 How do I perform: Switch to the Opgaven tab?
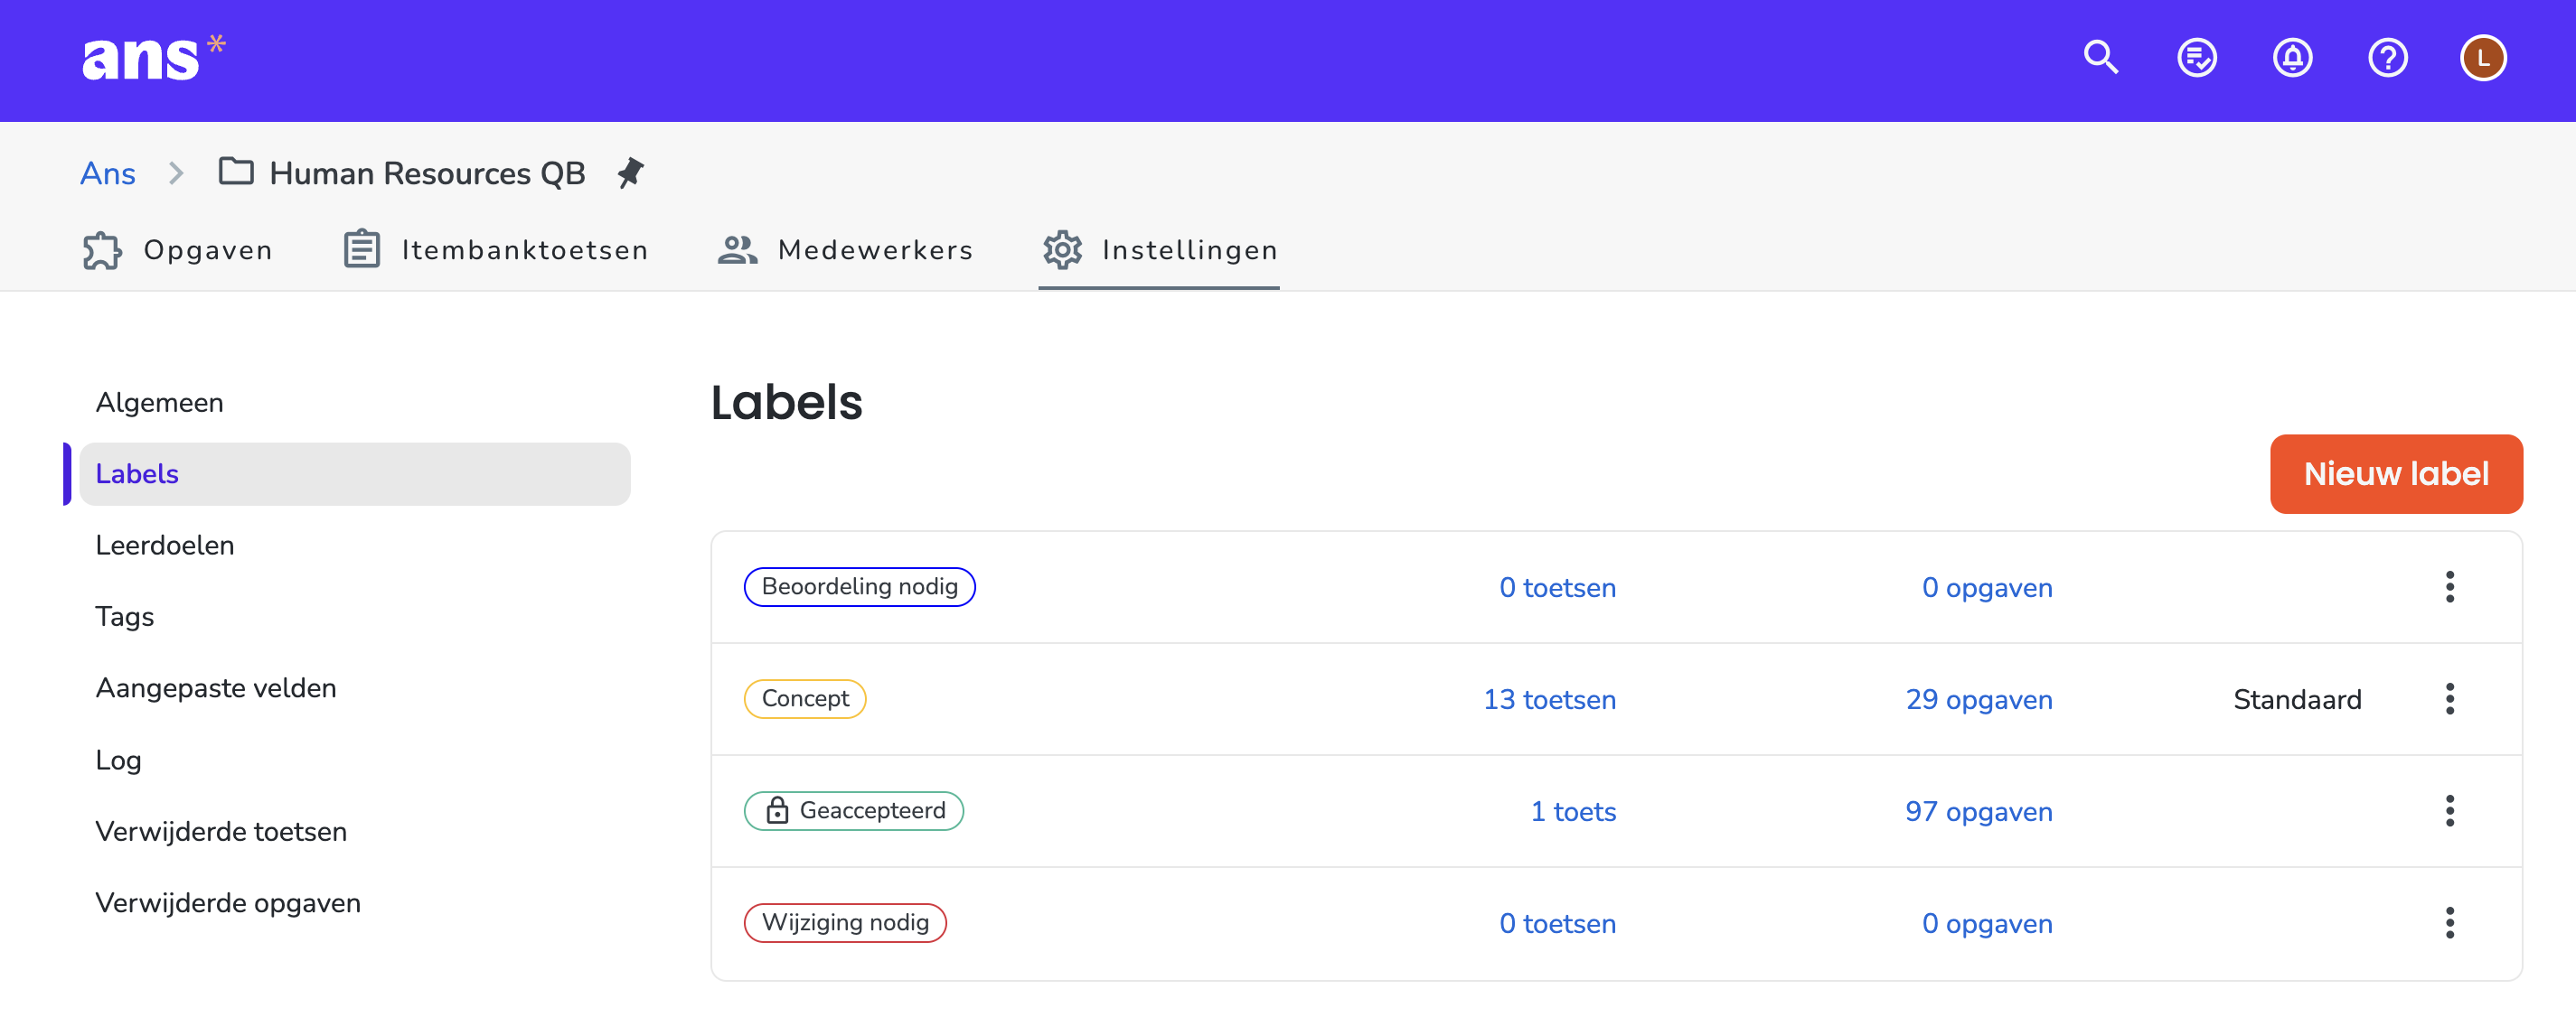(178, 250)
